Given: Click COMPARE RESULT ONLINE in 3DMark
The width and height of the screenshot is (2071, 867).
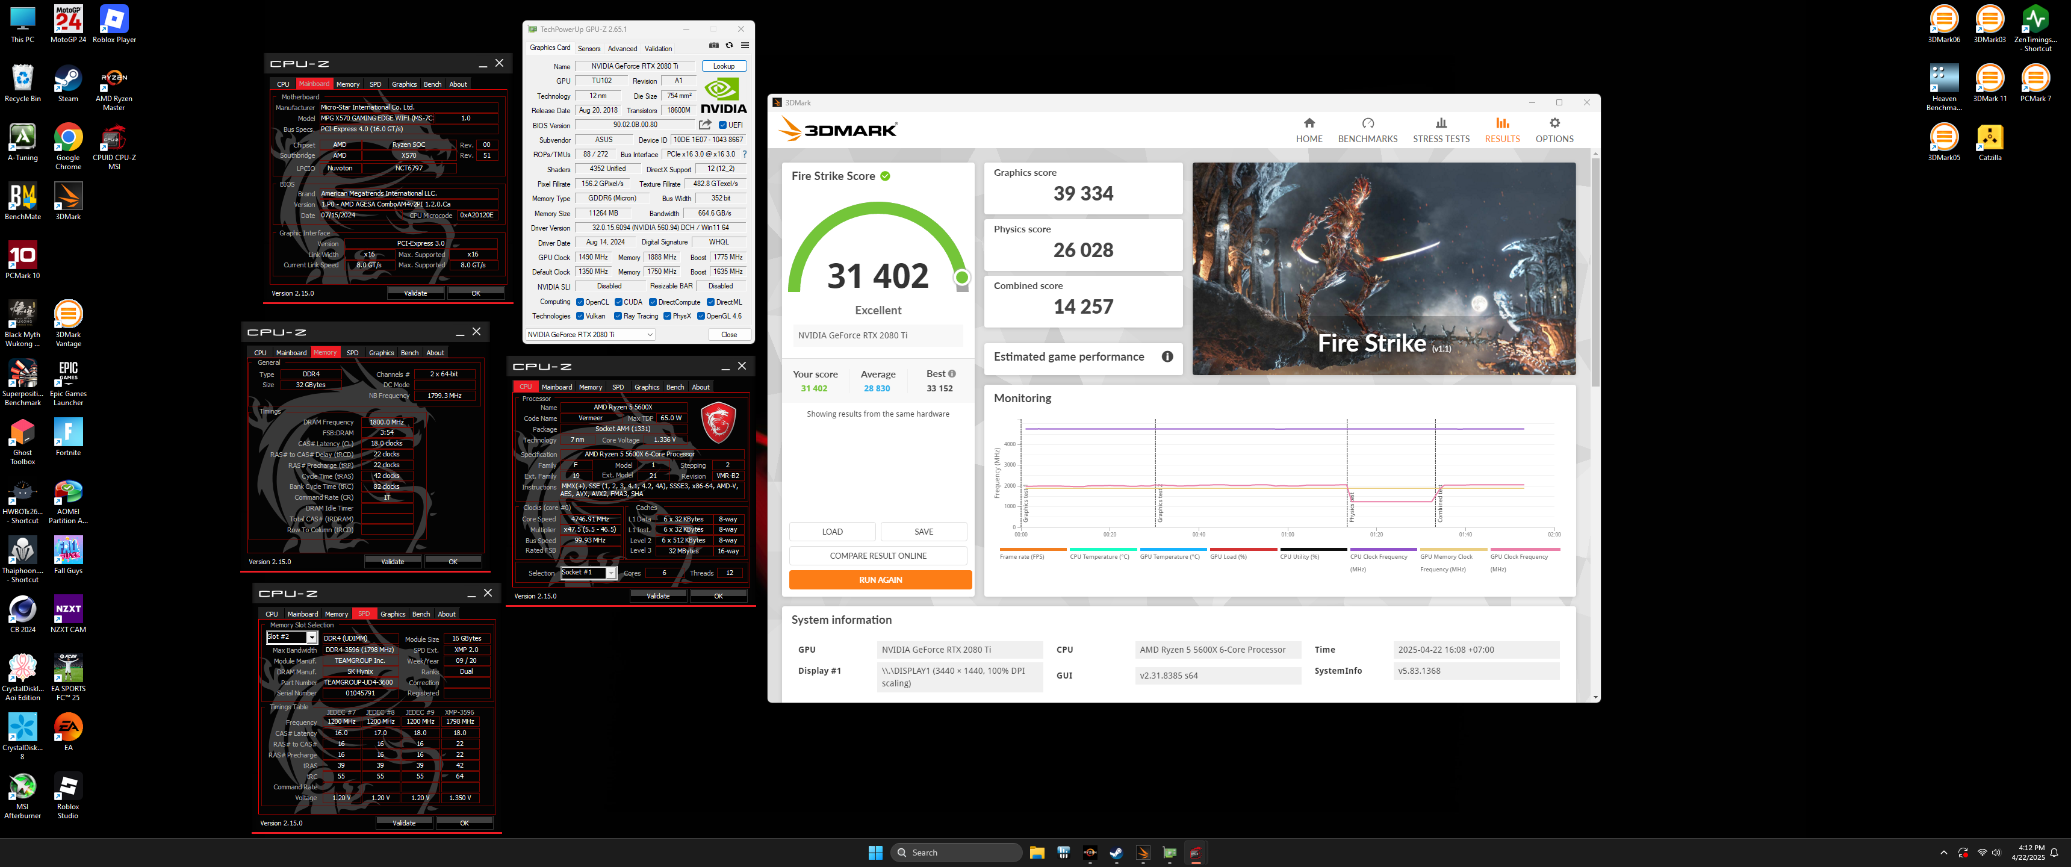Looking at the screenshot, I should [878, 556].
